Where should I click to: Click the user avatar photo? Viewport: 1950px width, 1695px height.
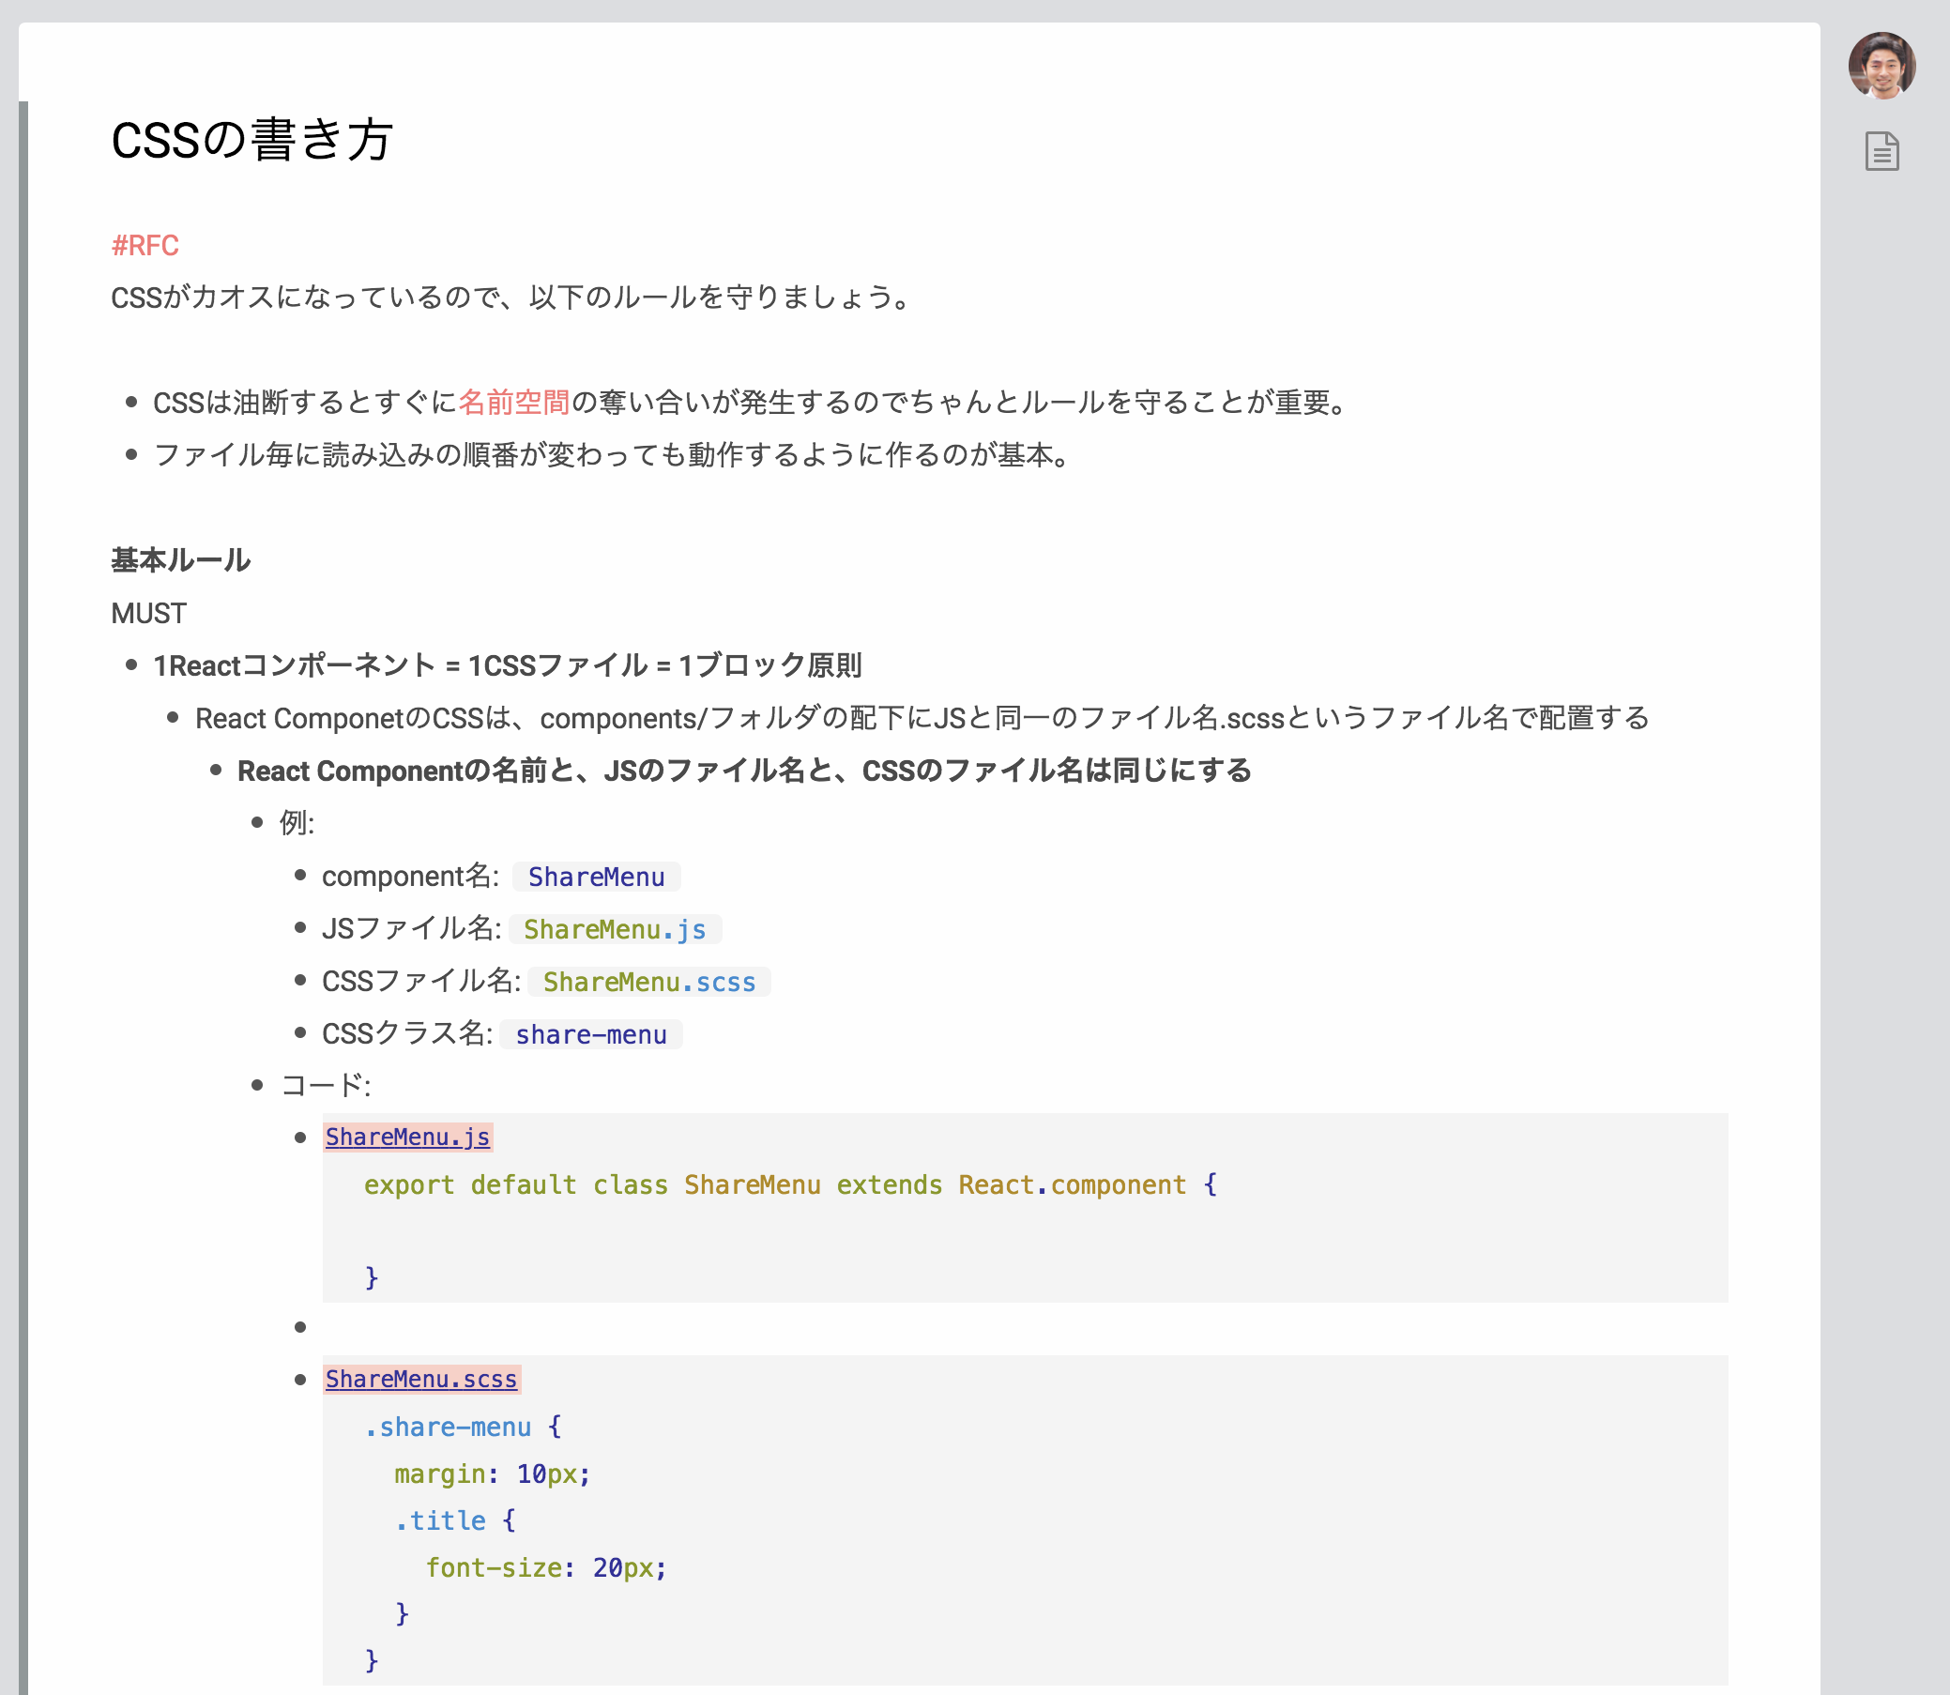pyautogui.click(x=1881, y=66)
